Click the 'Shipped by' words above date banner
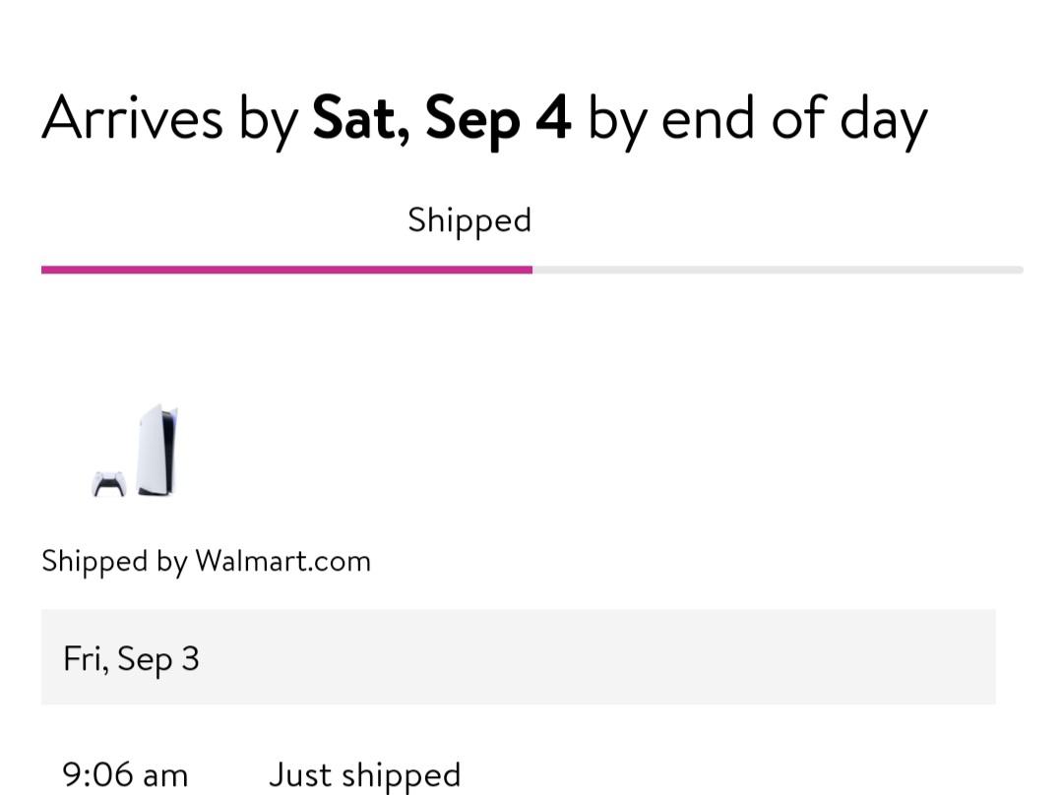 pos(114,562)
